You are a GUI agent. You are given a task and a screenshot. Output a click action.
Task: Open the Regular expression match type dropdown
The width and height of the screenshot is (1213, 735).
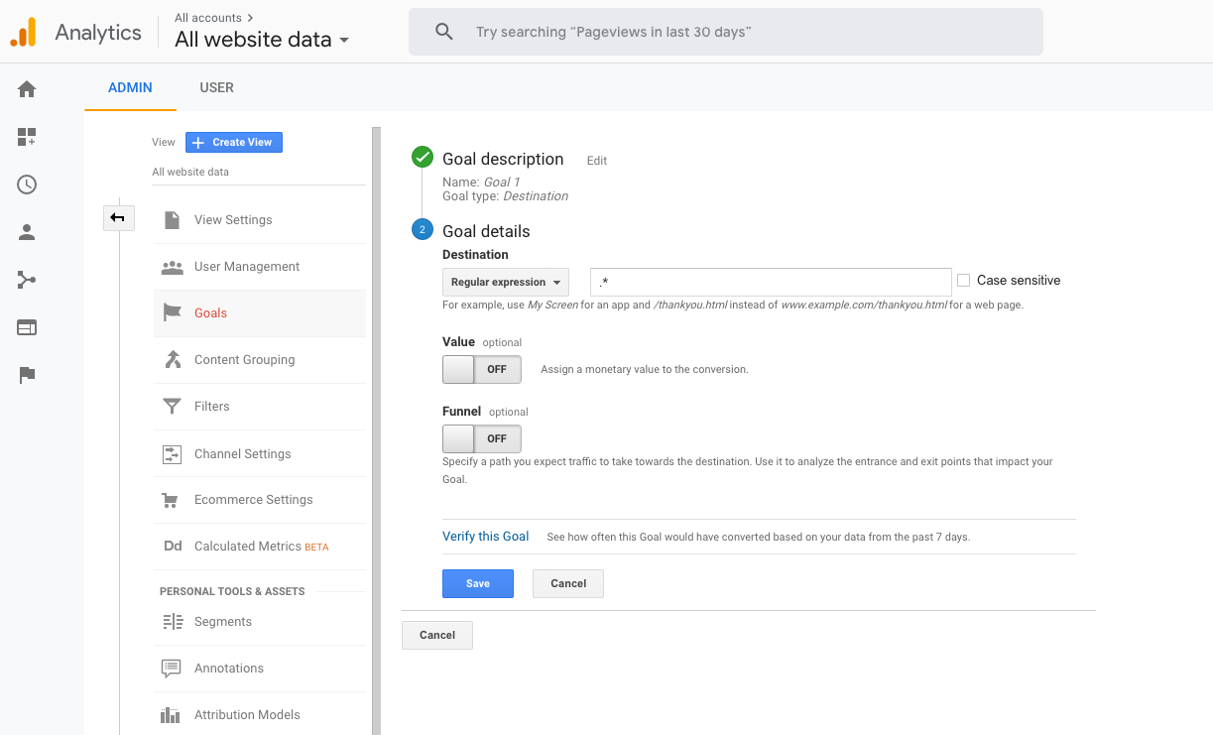tap(506, 283)
